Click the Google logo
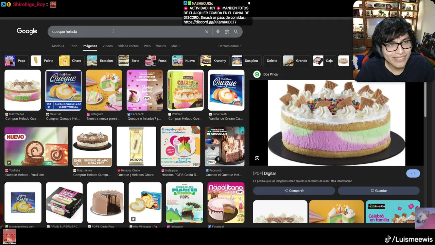435x245 pixels. click(x=27, y=31)
